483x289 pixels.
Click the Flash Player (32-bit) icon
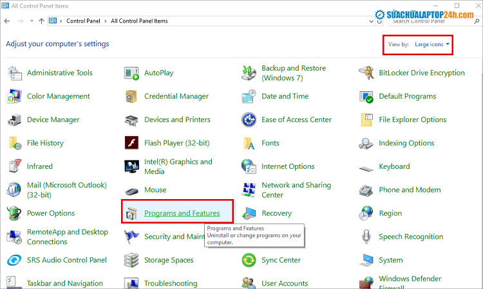point(132,143)
